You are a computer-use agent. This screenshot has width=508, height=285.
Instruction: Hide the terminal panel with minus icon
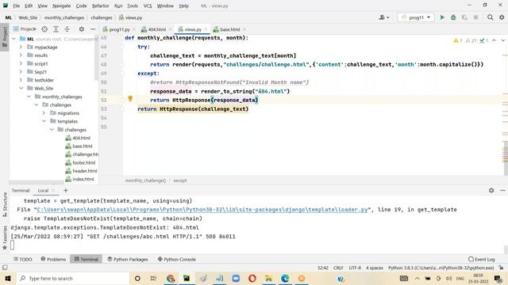click(502, 190)
